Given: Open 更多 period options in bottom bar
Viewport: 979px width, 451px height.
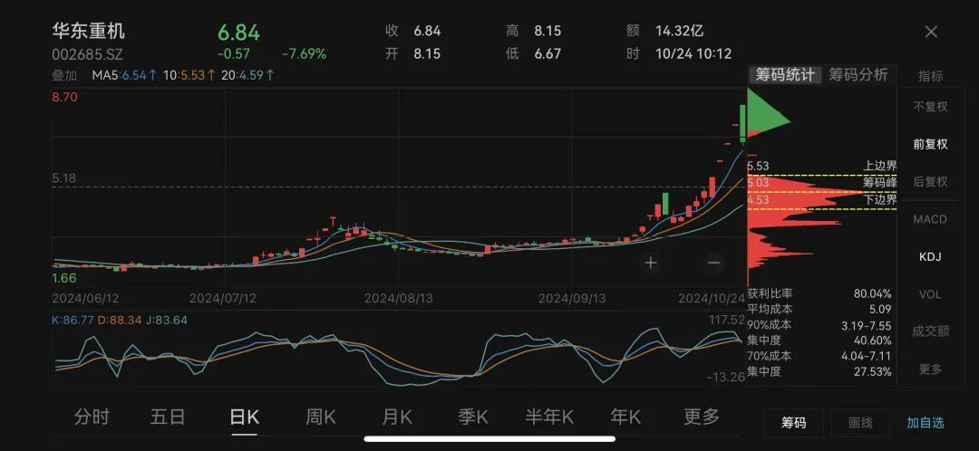Looking at the screenshot, I should 702,417.
